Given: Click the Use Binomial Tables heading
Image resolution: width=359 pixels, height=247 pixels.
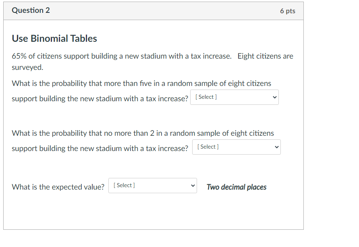Looking at the screenshot, I should click(54, 39).
